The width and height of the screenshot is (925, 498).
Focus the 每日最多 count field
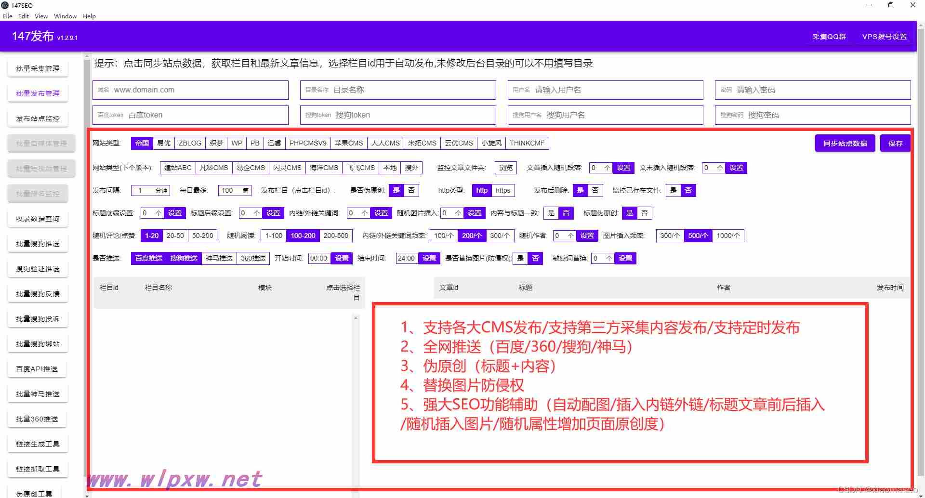pyautogui.click(x=235, y=190)
